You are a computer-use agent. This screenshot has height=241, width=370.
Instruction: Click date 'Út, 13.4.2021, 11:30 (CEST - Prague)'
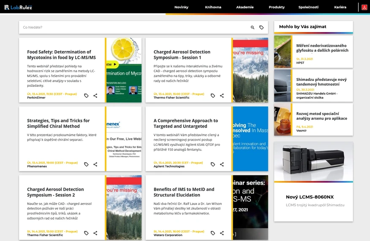click(52, 94)
